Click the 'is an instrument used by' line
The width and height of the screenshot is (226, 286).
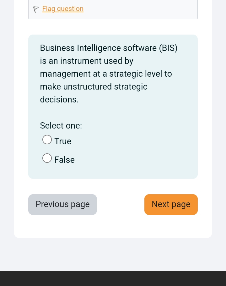[x=87, y=61]
